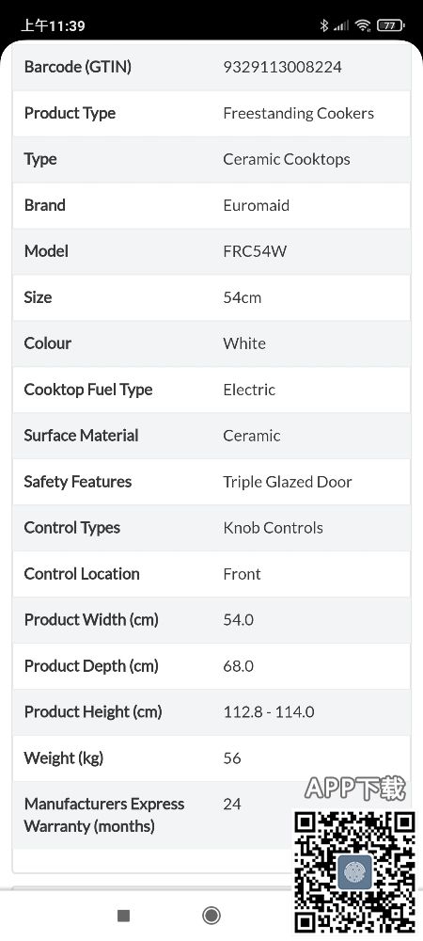Image resolution: width=423 pixels, height=941 pixels.
Task: Tap the Android recent apps square icon
Action: 123,916
